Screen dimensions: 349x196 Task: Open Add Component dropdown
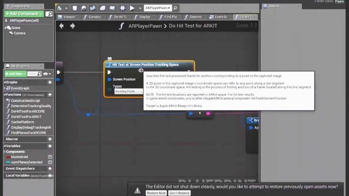[24, 14]
